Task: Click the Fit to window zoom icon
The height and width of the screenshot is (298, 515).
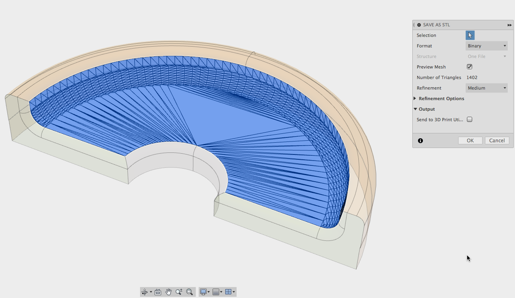Action: click(190, 292)
